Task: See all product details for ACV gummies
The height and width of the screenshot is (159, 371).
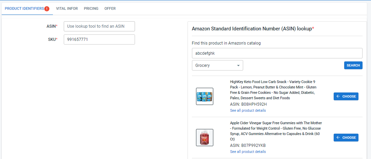Action: tap(248, 152)
